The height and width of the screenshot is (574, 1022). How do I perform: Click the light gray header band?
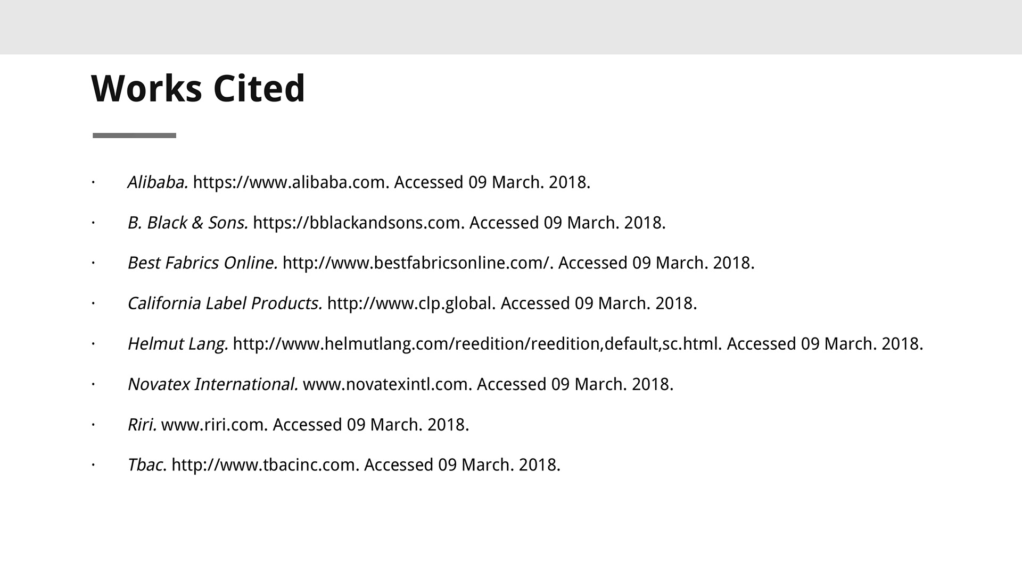tap(511, 27)
